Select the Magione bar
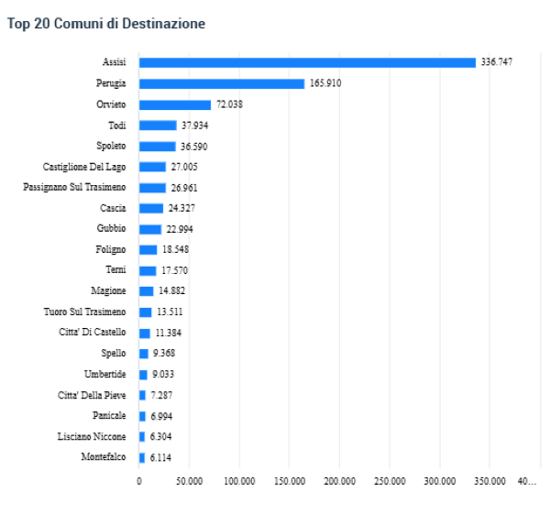This screenshot has height=525, width=550. 147,291
